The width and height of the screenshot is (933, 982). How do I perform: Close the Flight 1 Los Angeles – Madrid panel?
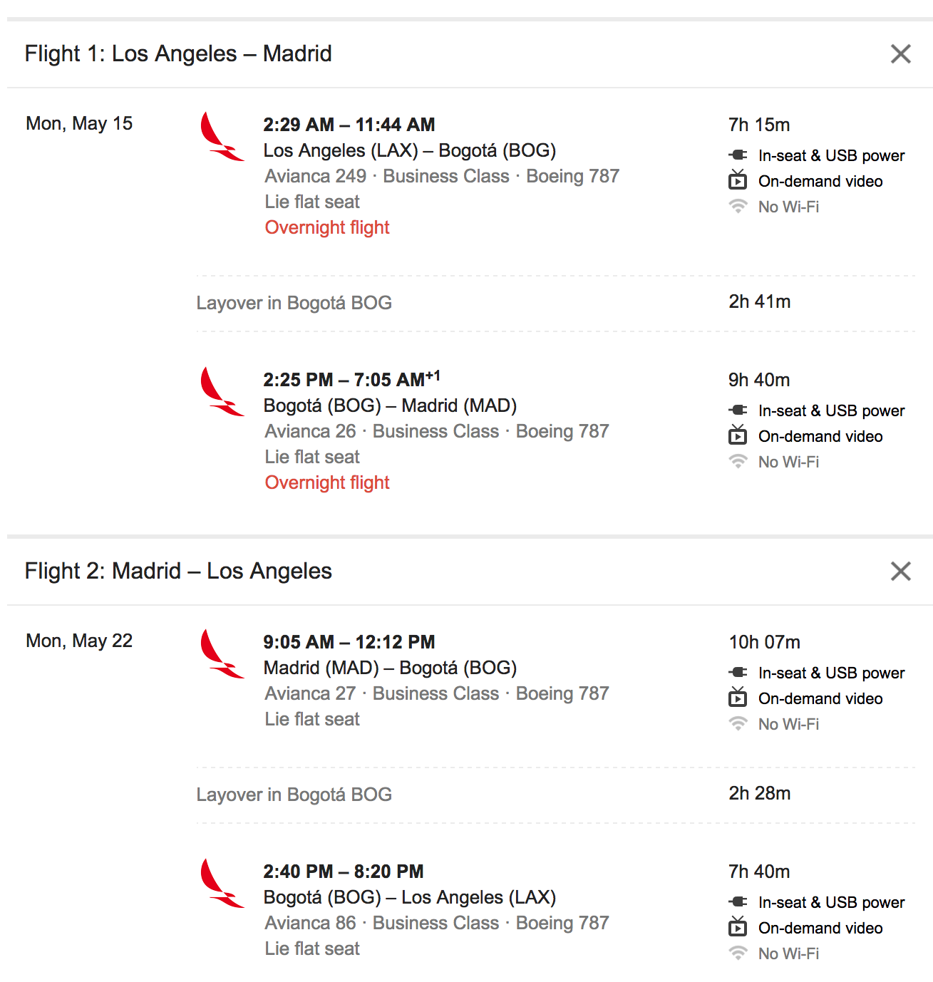900,53
